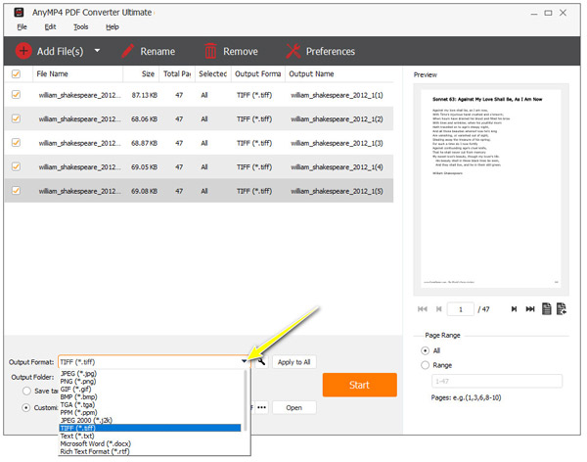Screen dimensions: 587x462
Task: Select JPEG (*.jpg) from format list
Action: [150, 374]
